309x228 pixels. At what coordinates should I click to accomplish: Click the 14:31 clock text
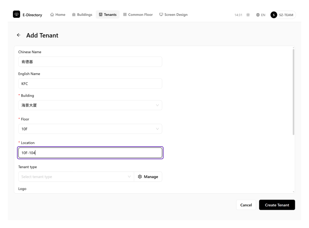point(238,15)
